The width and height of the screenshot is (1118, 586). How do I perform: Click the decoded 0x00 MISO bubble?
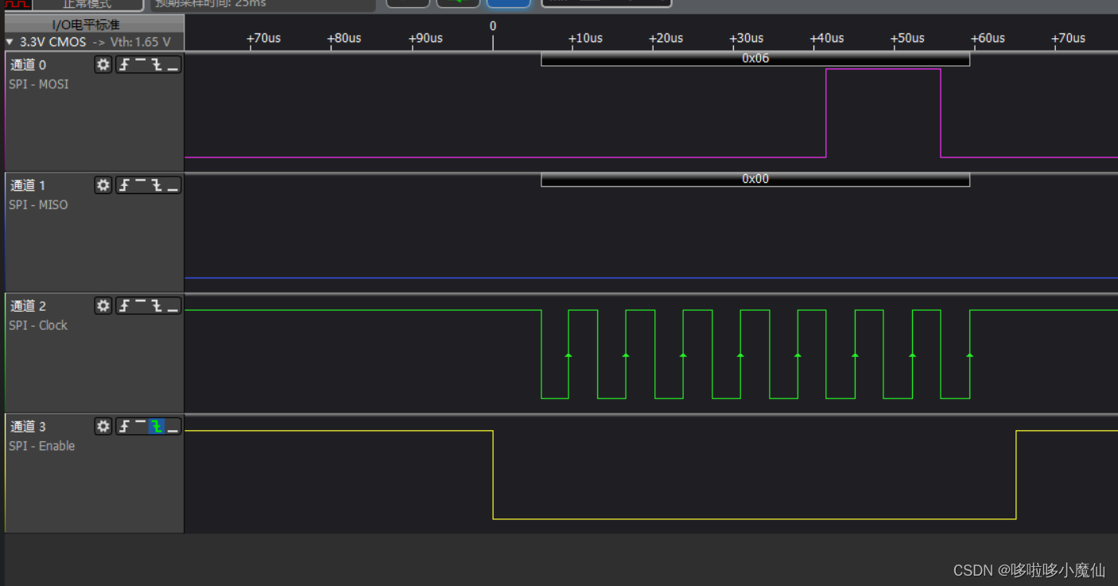pos(755,180)
